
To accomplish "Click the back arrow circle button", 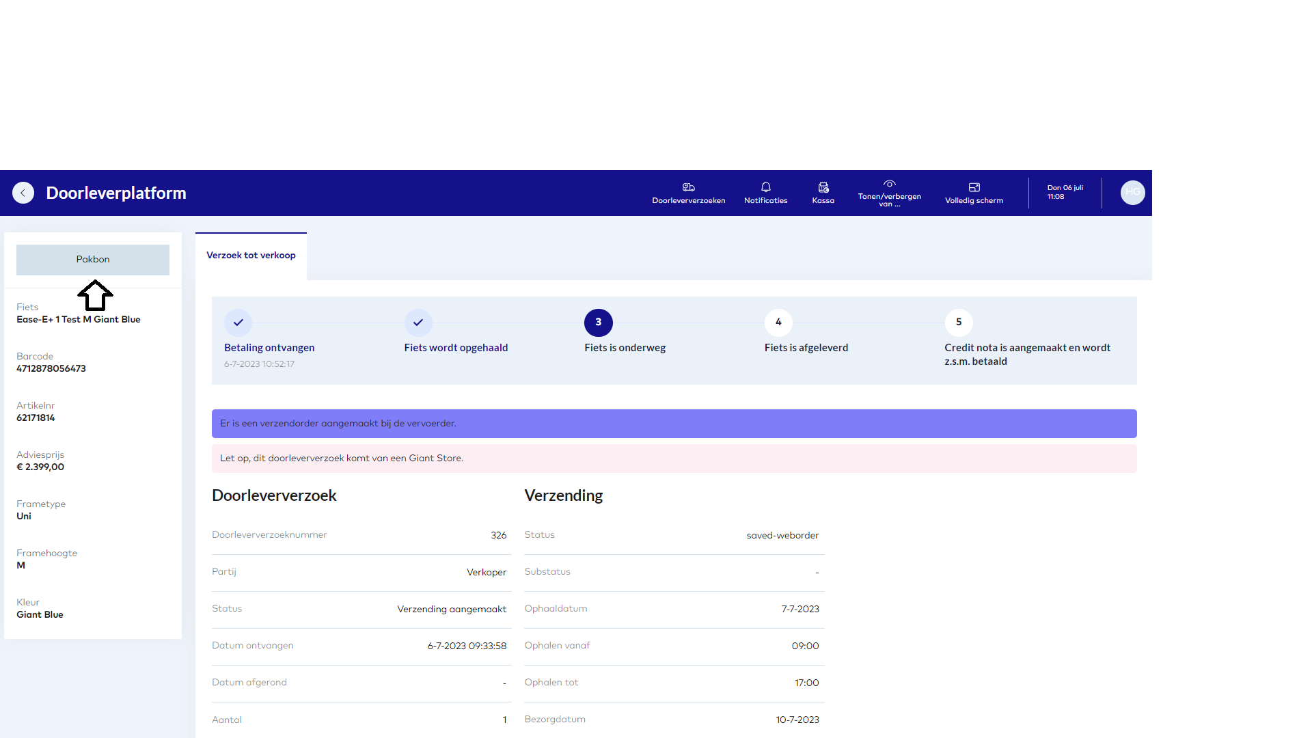I will [x=23, y=193].
